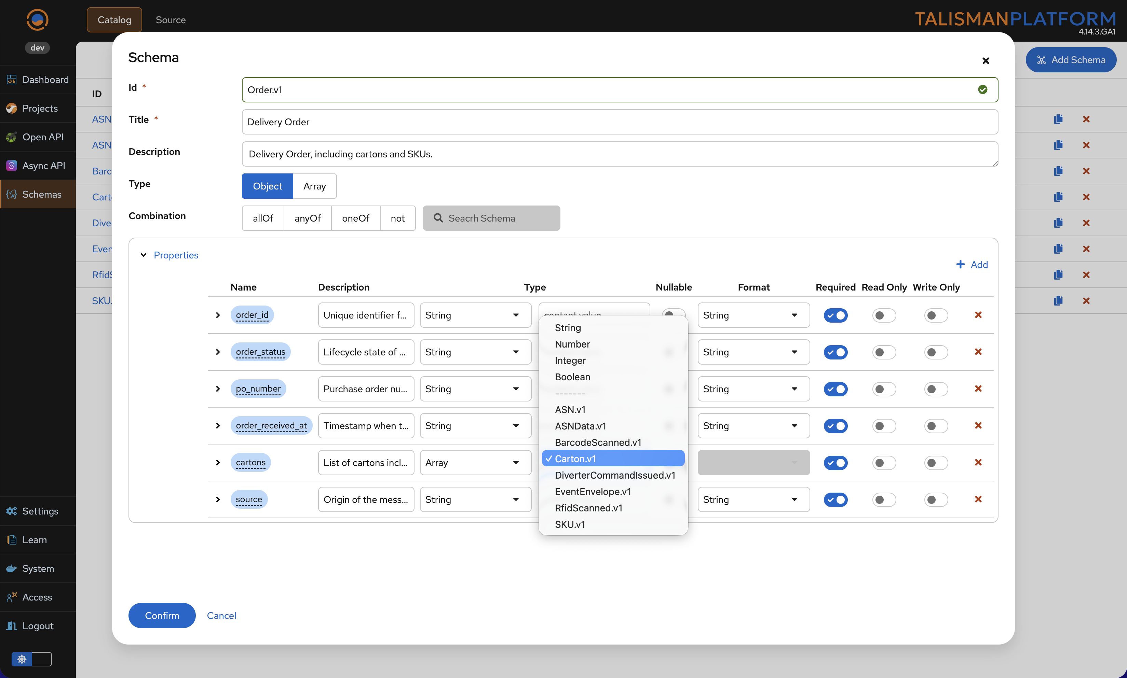
Task: Click the System docker icon
Action: (x=11, y=568)
